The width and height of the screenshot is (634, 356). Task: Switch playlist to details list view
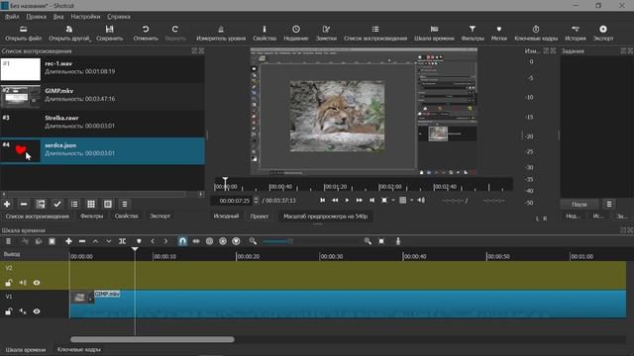tap(74, 205)
